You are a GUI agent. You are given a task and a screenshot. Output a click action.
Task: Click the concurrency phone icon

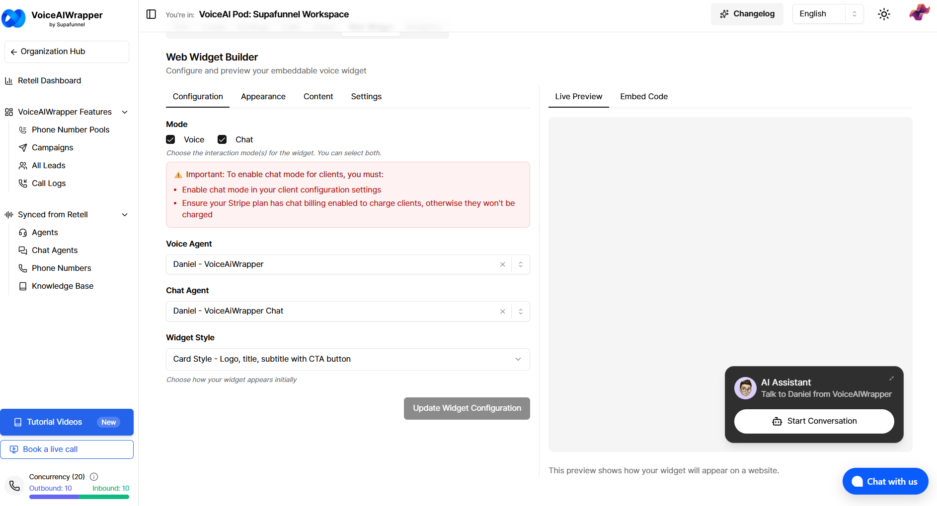(15, 486)
